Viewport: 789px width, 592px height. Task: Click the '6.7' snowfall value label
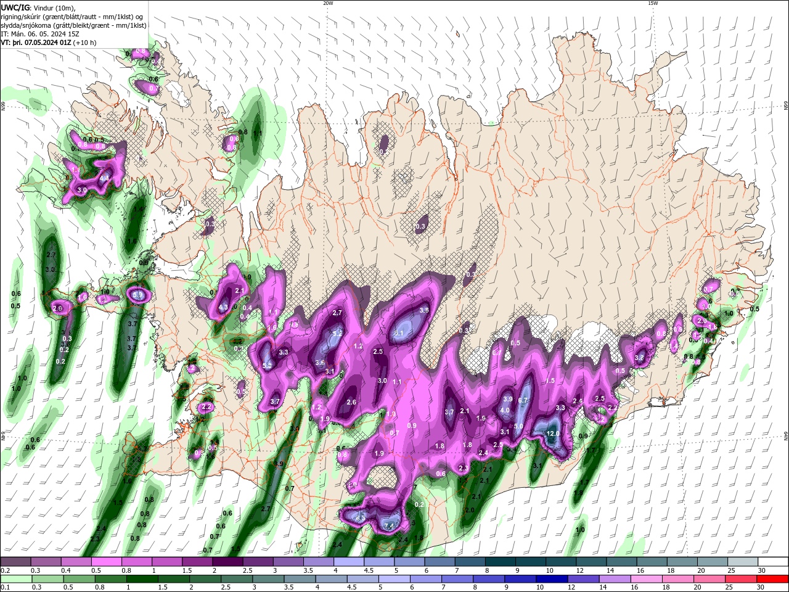pyautogui.click(x=523, y=400)
